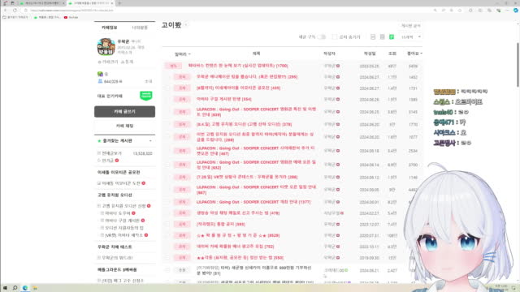Open File Explorer from the taskbar

click(x=35, y=288)
